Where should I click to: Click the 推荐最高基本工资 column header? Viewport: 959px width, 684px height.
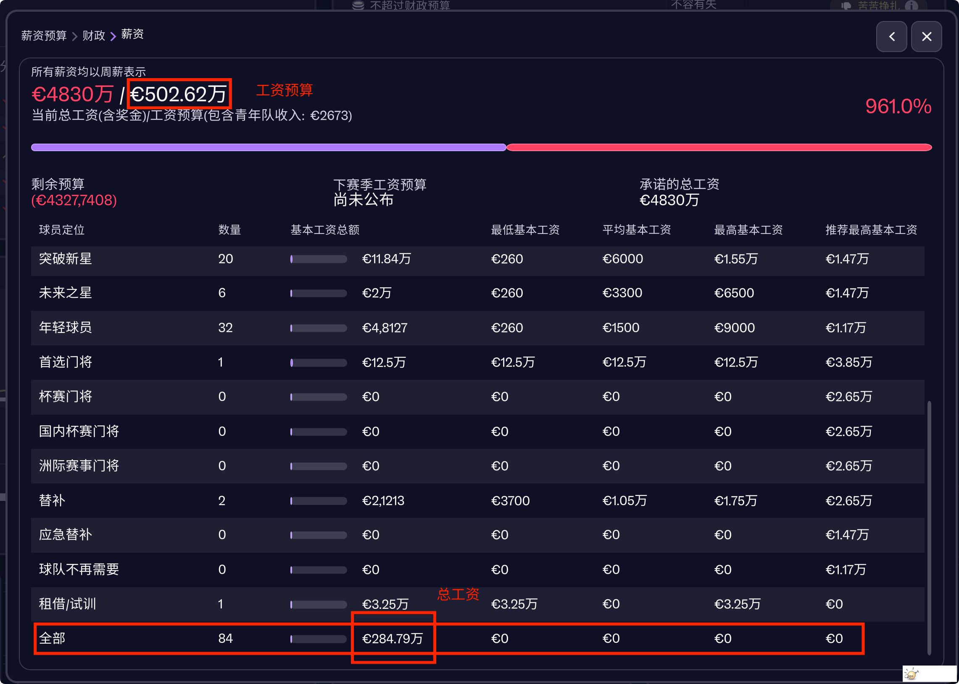(x=870, y=230)
